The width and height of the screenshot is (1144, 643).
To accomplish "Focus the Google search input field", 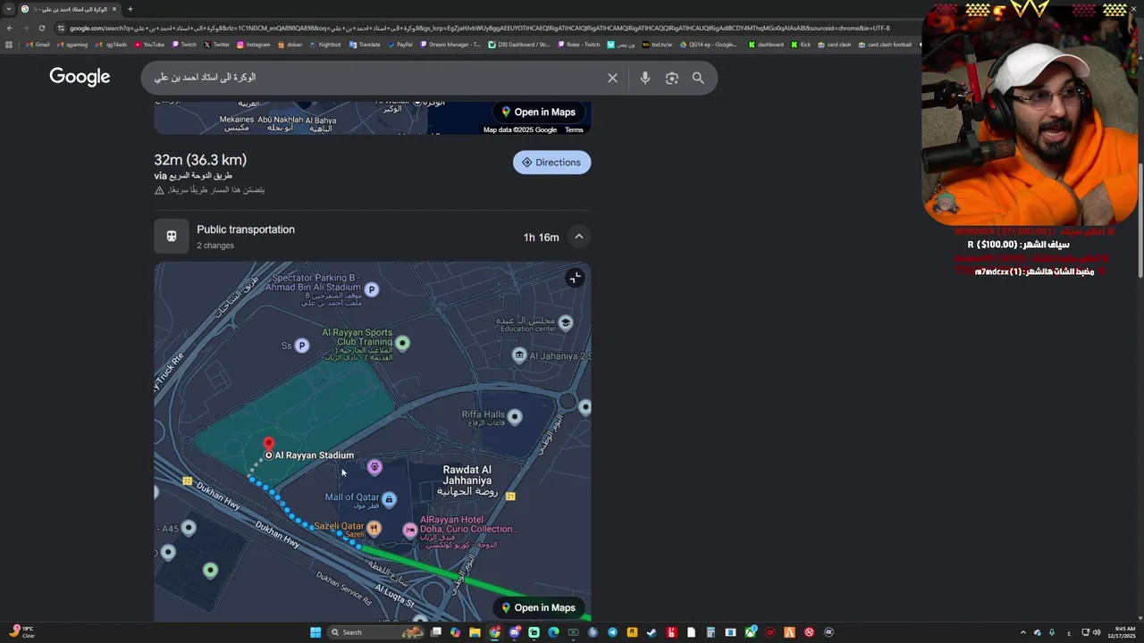I will pyautogui.click(x=375, y=78).
